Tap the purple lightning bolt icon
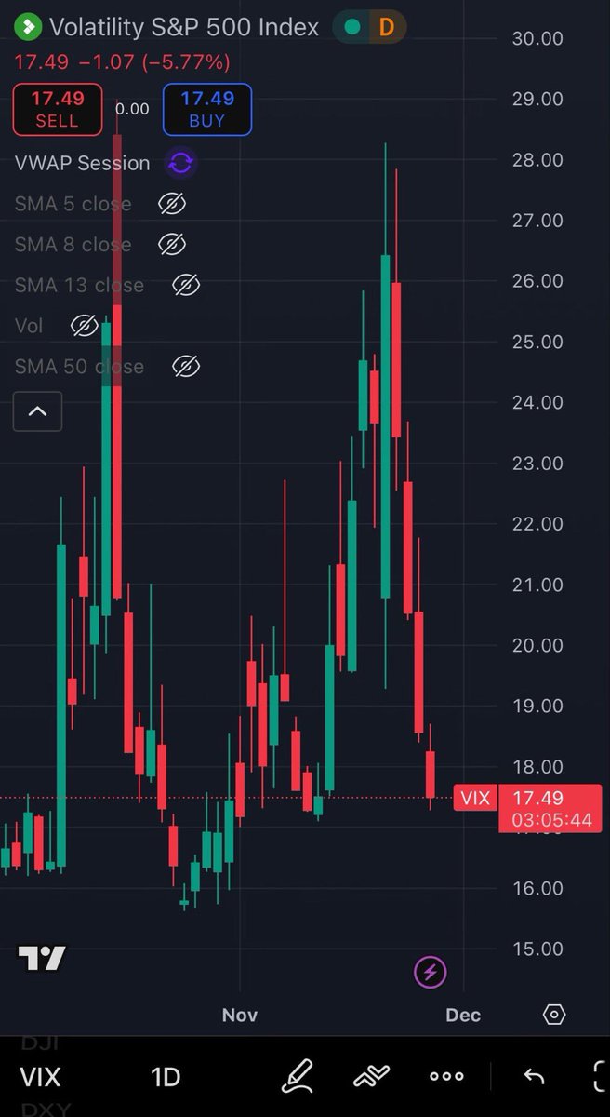The width and height of the screenshot is (610, 1117). pyautogui.click(x=430, y=973)
